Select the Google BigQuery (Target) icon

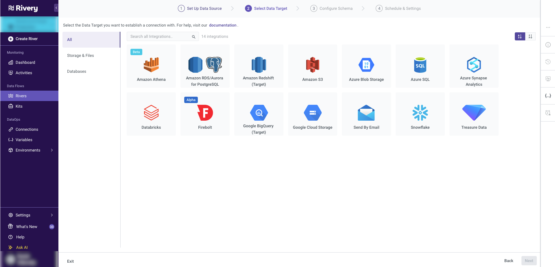point(259,113)
